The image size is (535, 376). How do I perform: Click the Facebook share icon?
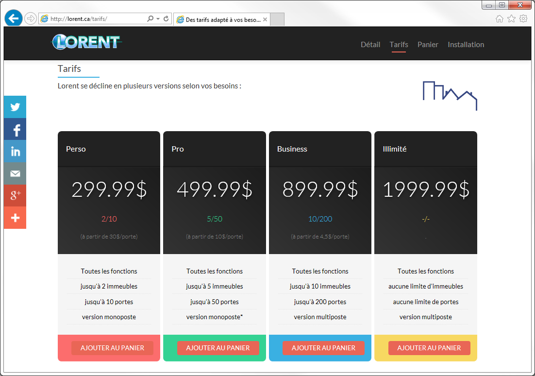pyautogui.click(x=15, y=129)
